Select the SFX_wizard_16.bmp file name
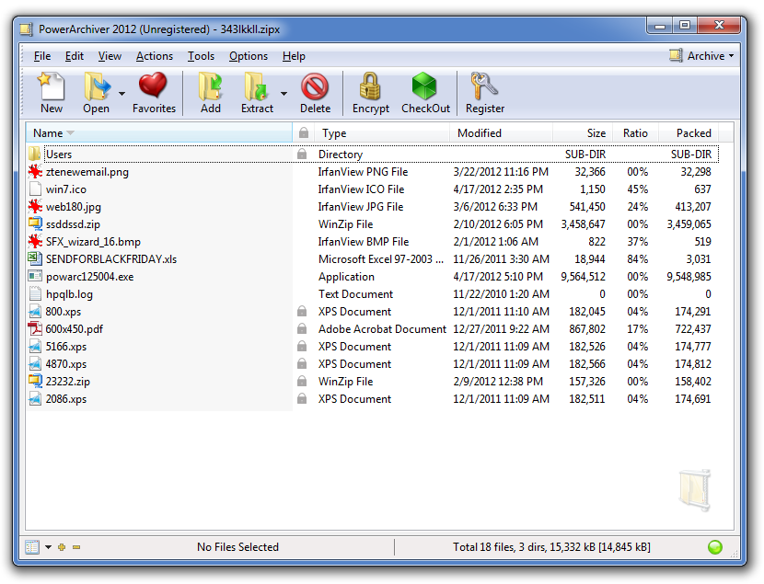 click(x=93, y=242)
